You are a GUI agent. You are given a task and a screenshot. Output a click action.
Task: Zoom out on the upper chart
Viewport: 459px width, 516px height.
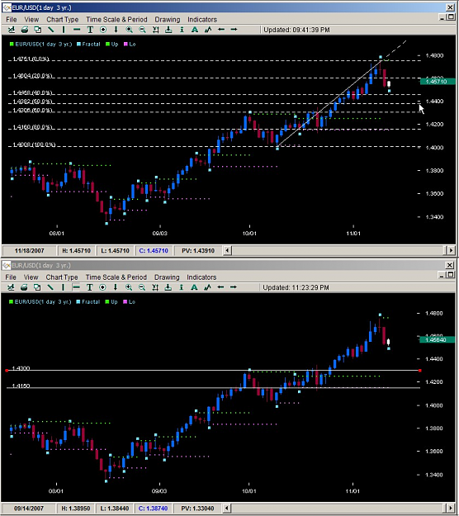142,30
